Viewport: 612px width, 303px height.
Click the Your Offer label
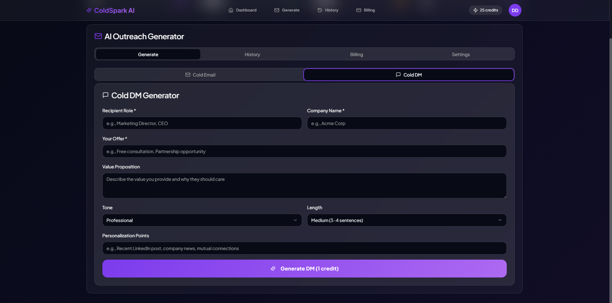click(114, 139)
